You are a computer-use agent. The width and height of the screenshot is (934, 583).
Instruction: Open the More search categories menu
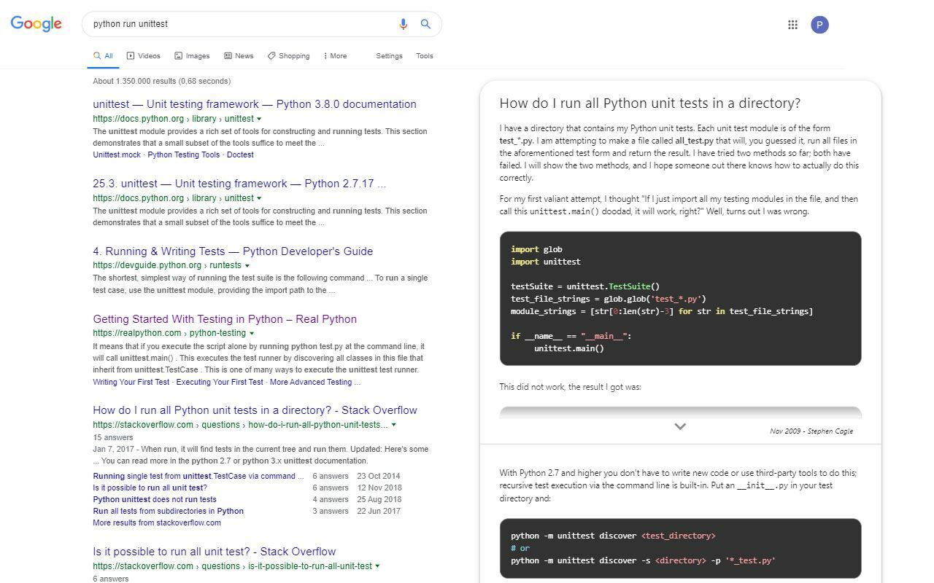[x=335, y=56]
